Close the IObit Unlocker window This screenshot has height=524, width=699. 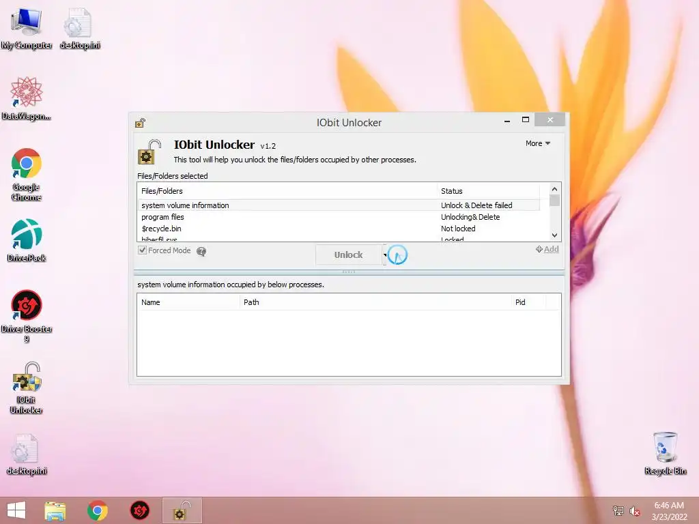(550, 120)
